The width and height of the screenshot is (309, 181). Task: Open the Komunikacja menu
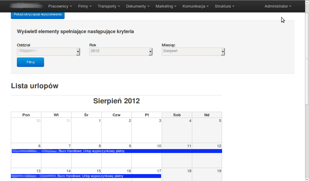(195, 6)
